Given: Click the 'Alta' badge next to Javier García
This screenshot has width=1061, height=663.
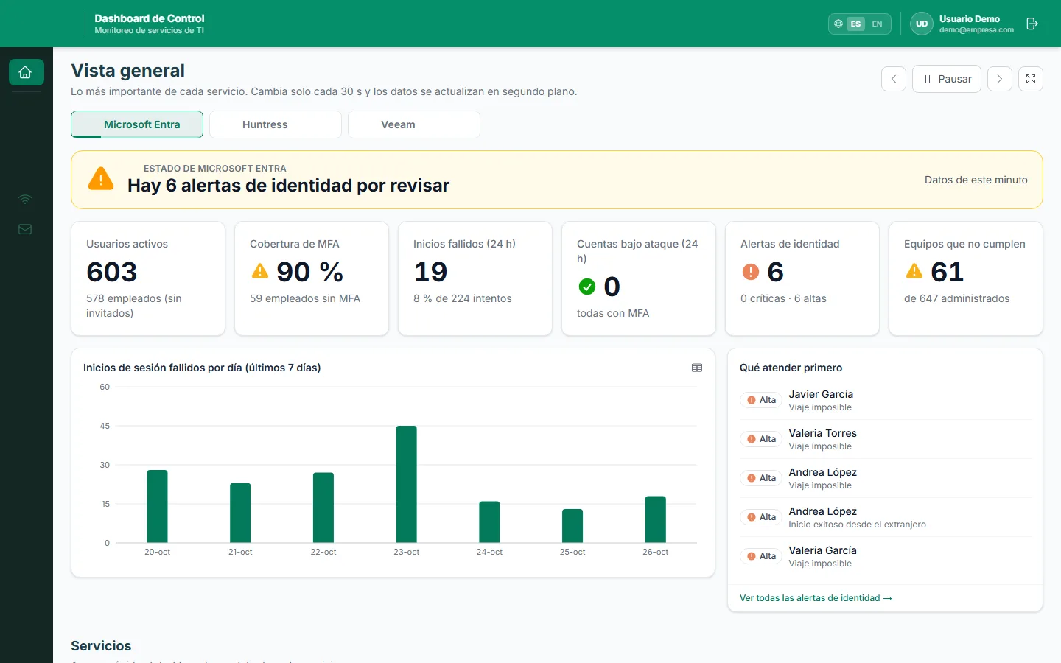Looking at the screenshot, I should (761, 400).
